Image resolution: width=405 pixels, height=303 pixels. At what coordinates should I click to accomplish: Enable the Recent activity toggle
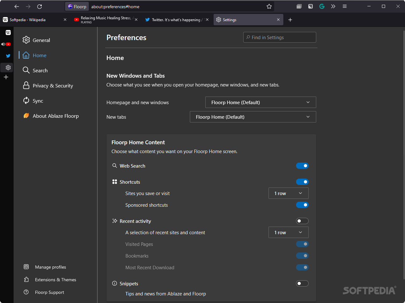302,221
